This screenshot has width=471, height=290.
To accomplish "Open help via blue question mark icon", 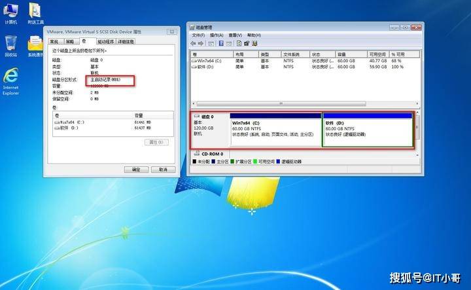I will 221,44.
